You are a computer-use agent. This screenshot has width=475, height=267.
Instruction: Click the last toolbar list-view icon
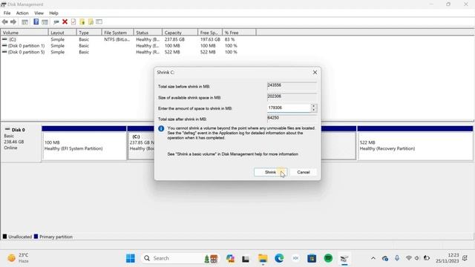tap(99, 22)
